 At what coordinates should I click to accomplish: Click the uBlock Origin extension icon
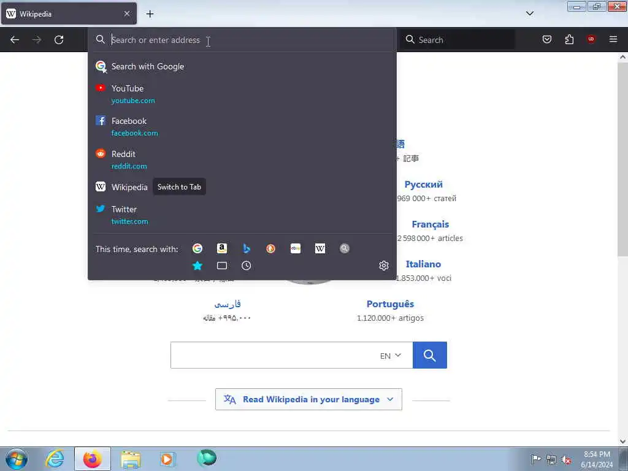pos(591,39)
